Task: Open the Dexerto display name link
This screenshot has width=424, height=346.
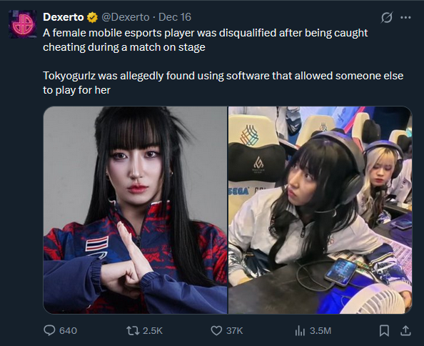Action: point(64,17)
